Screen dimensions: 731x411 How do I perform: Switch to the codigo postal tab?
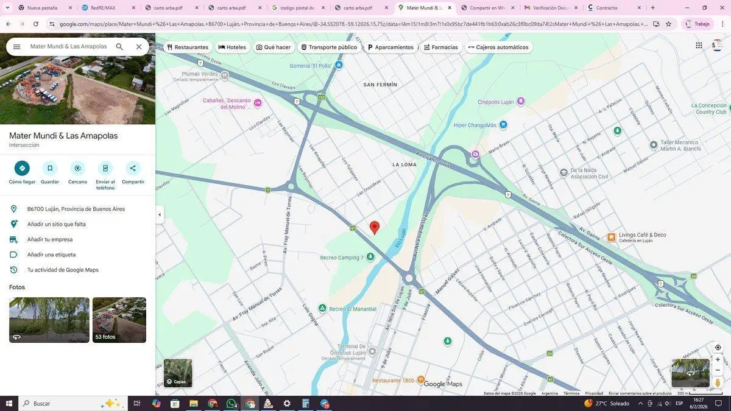click(297, 8)
